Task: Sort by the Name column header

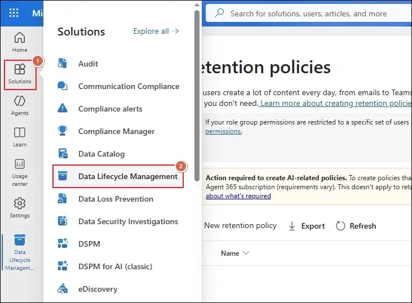Action: [230, 253]
